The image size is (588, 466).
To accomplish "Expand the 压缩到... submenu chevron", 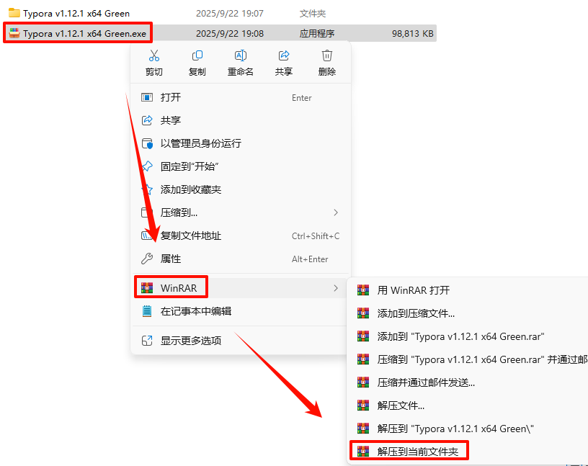I will click(336, 212).
